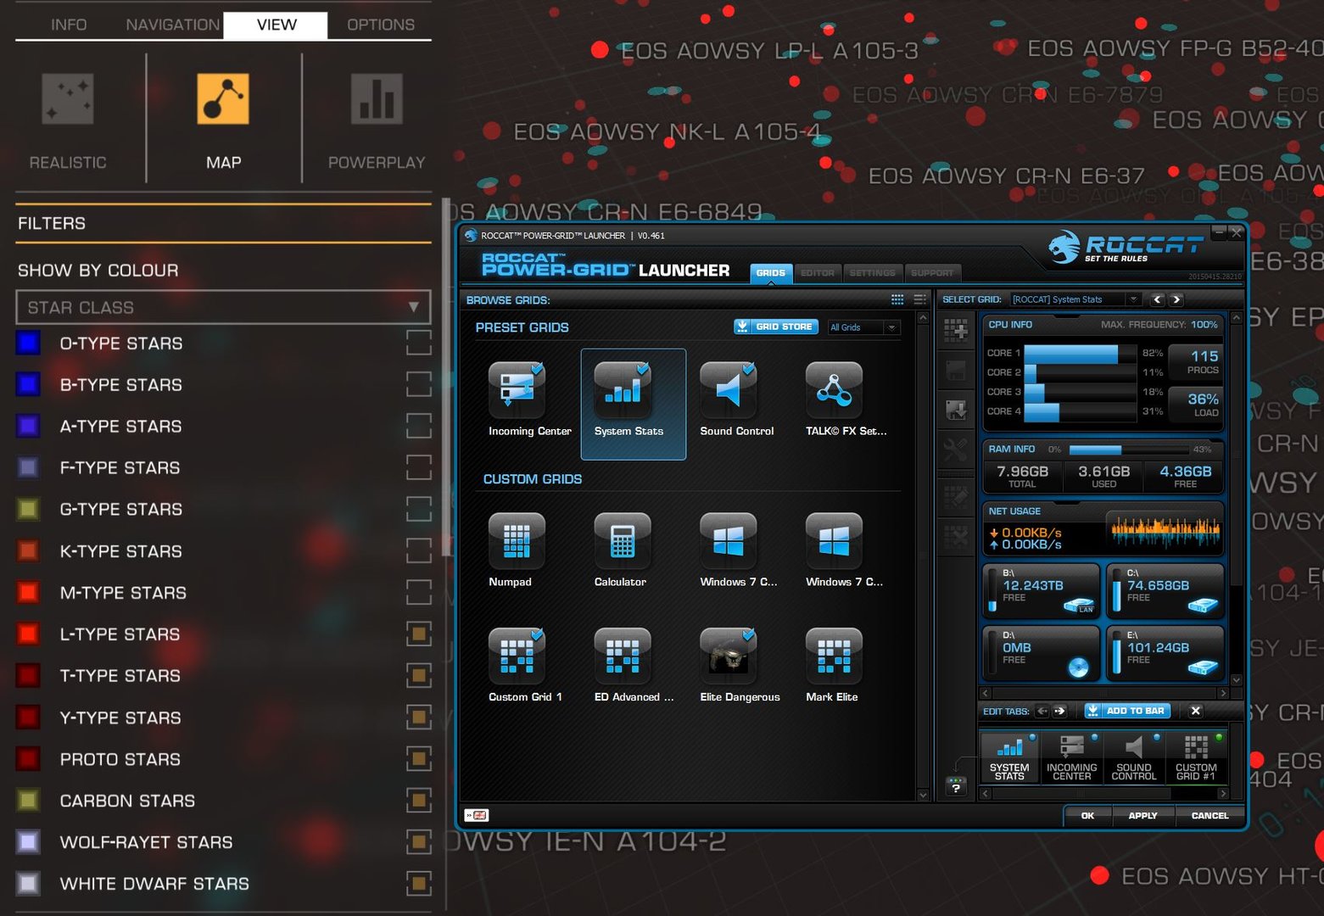Click the Wolf-Rayet Stars colour swatch
This screenshot has width=1324, height=916.
(28, 841)
